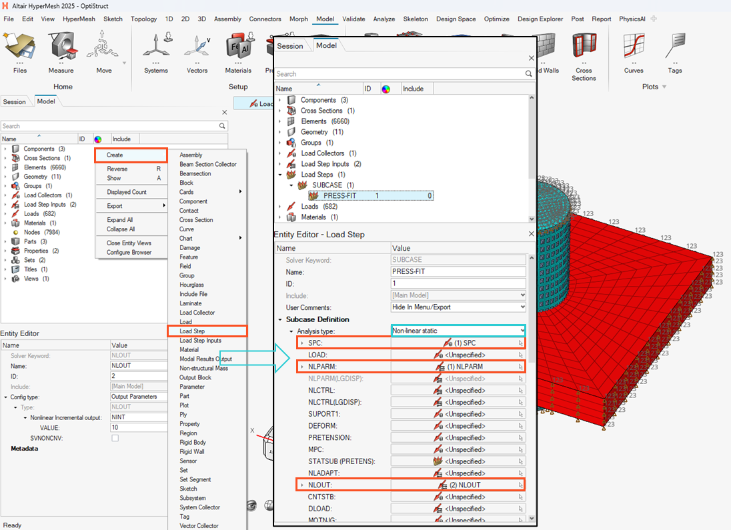The image size is (731, 530).
Task: Switch to Session tab in front panel
Action: (x=290, y=46)
